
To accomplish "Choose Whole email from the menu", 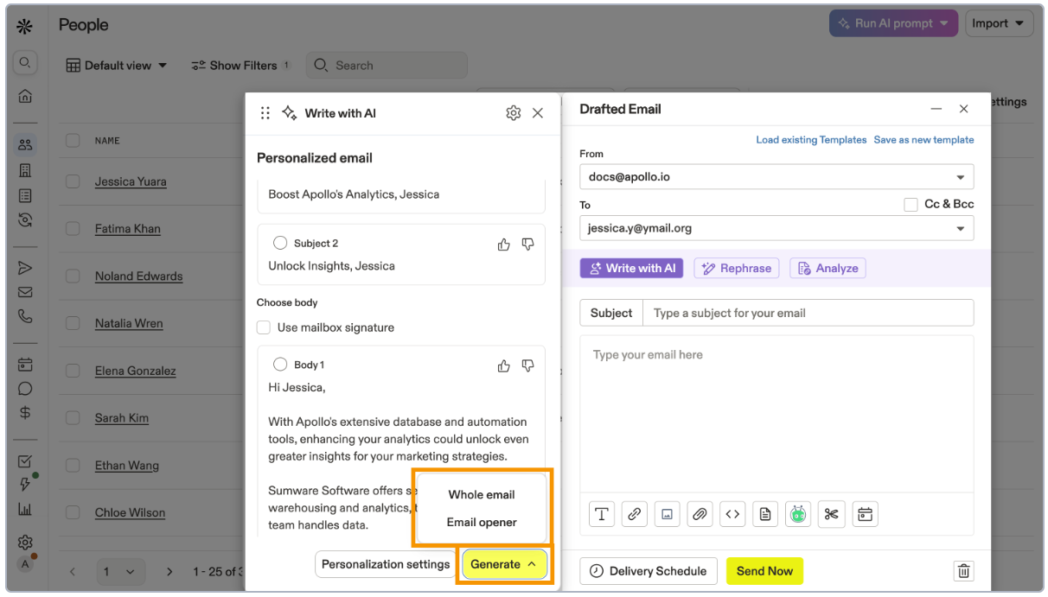I will pos(482,495).
